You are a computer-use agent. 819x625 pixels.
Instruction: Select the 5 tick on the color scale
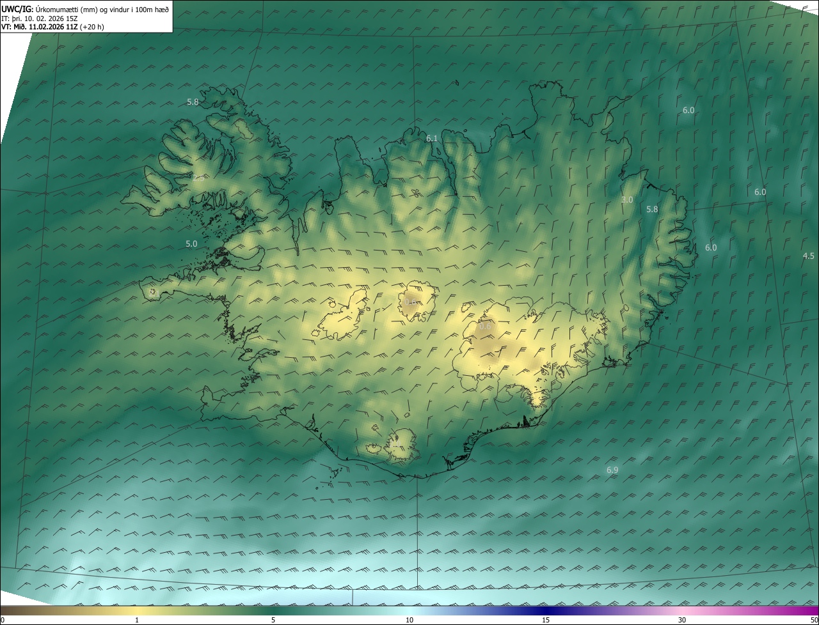coord(273,620)
